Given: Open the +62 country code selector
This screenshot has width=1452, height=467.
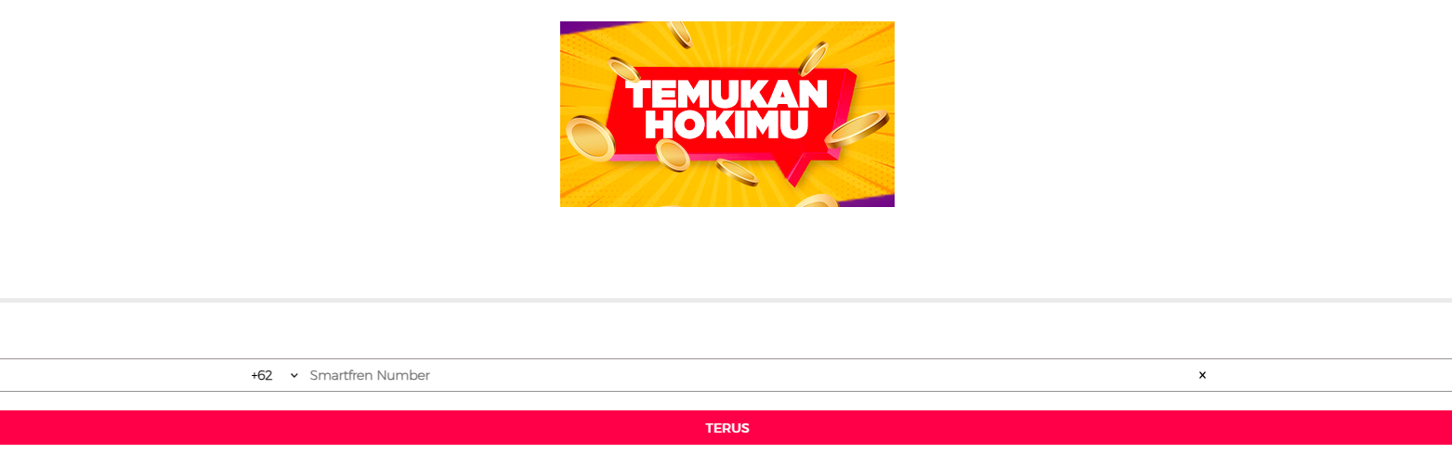Looking at the screenshot, I should [x=274, y=375].
